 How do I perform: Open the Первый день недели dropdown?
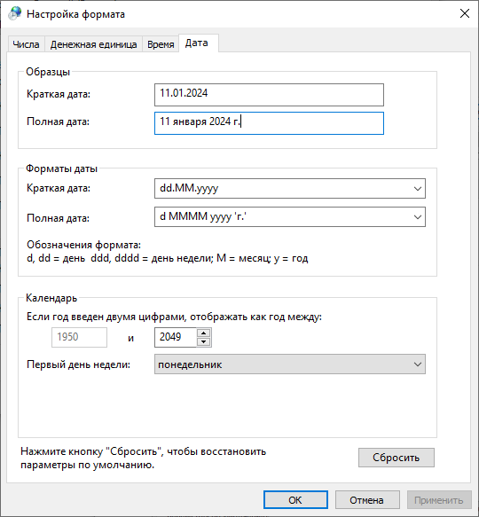coord(290,364)
